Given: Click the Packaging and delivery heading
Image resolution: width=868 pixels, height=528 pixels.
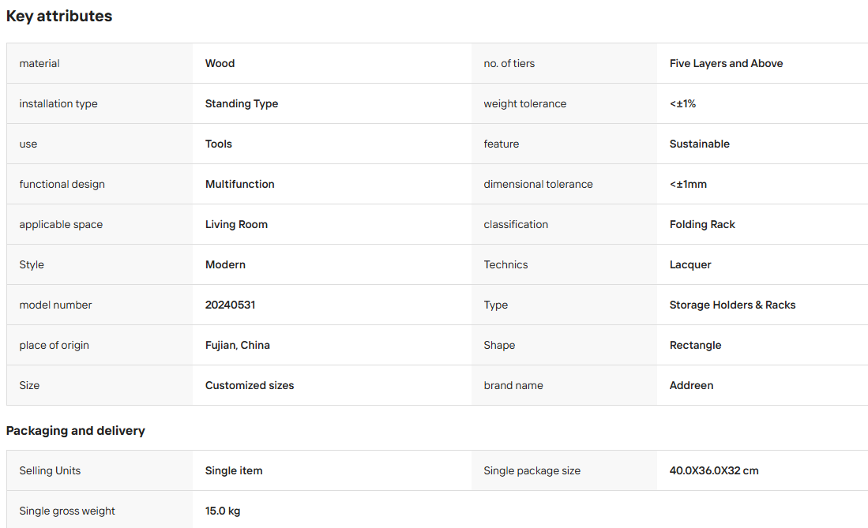Looking at the screenshot, I should coord(75,431).
